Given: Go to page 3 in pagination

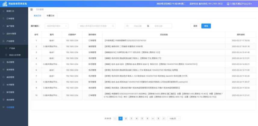Looking at the screenshot, I should [x=131, y=118].
